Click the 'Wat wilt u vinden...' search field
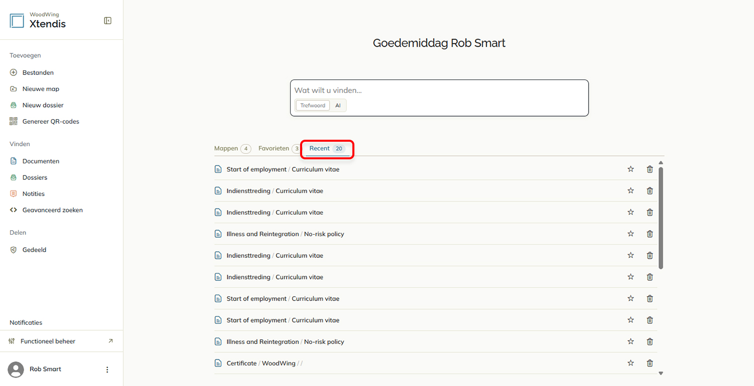The image size is (754, 386). coord(439,90)
